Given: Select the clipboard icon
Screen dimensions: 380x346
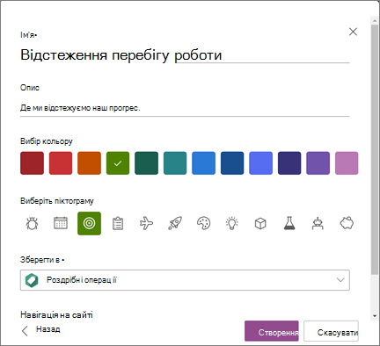Looking at the screenshot, I should pos(118,224).
